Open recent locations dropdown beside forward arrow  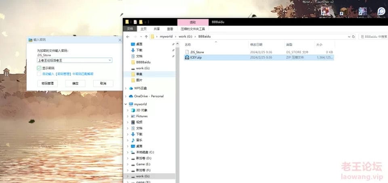click(141, 37)
